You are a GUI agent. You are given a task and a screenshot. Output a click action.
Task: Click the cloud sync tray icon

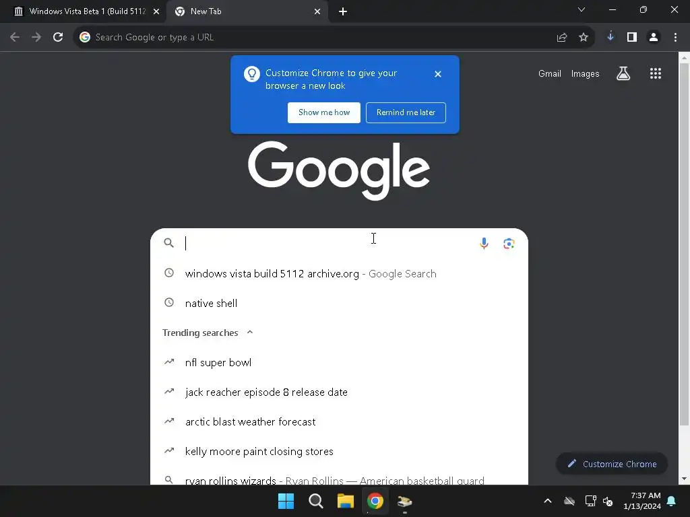569,501
